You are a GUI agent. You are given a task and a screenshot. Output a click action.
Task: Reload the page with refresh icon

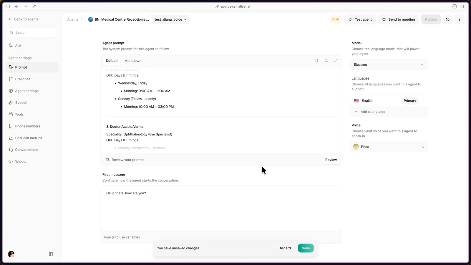(35, 6)
